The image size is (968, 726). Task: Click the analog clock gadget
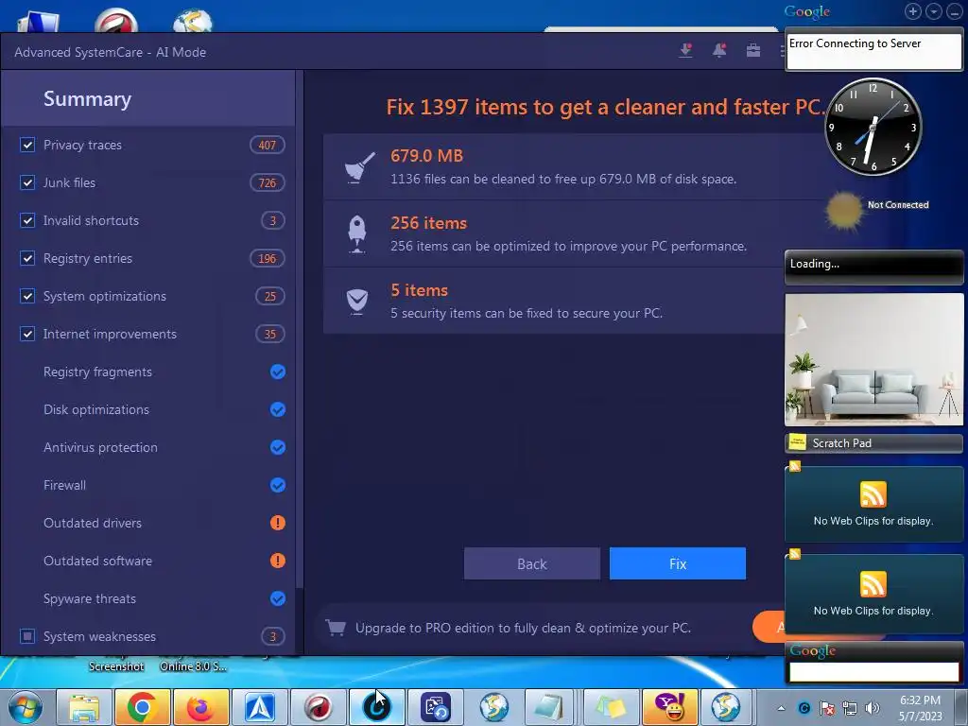(x=873, y=127)
